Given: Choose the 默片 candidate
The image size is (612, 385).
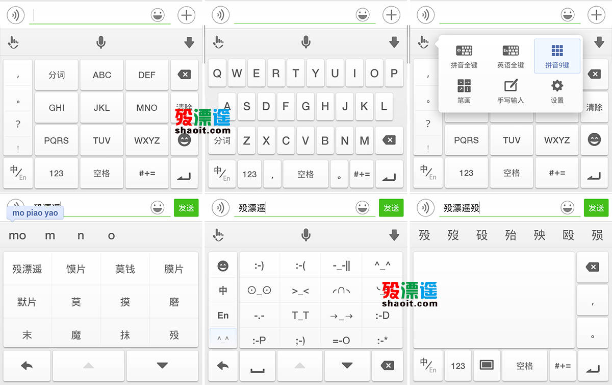Looking at the screenshot, I should (27, 302).
